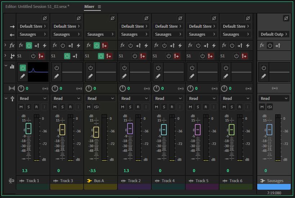The height and width of the screenshot is (198, 295).
Task: Click the Track 1 volume value 1.3
Action: pos(24,171)
